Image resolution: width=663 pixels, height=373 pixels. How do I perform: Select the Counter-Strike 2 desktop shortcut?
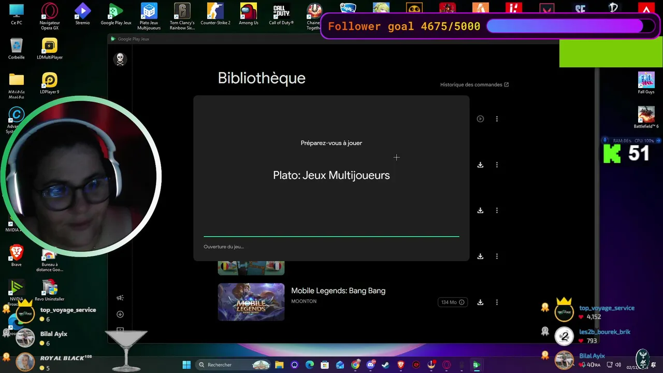coord(215,15)
